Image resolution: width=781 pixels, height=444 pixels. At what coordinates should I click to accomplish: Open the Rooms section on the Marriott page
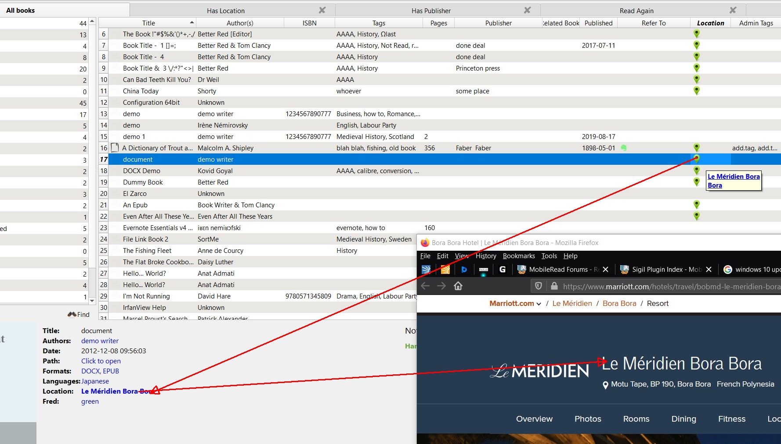click(636, 419)
